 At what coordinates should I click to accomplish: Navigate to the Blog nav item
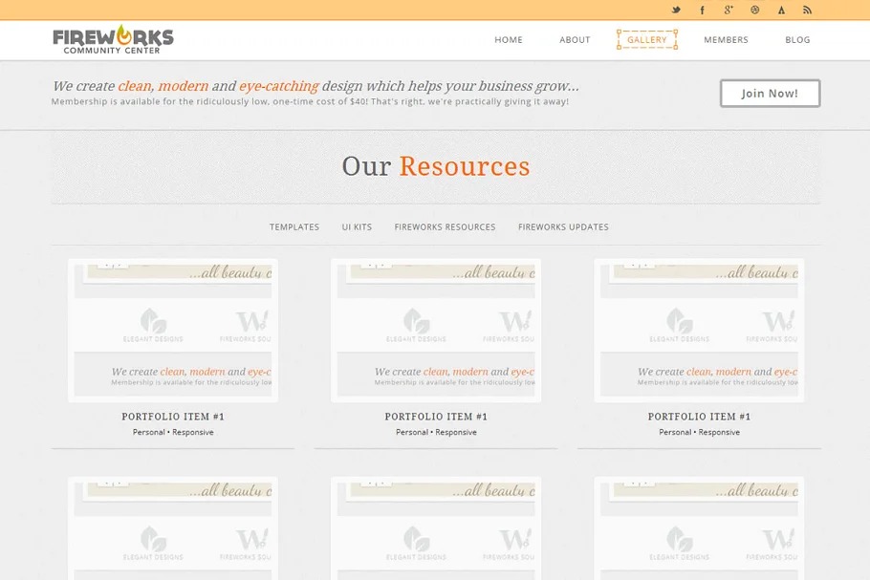coord(797,40)
